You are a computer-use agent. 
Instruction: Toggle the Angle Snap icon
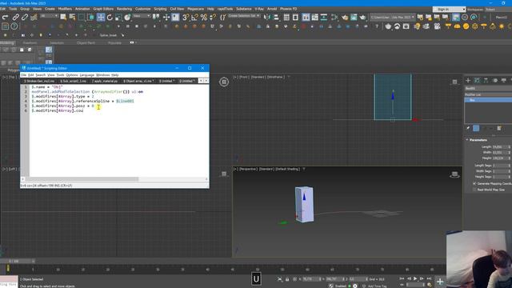click(194, 17)
